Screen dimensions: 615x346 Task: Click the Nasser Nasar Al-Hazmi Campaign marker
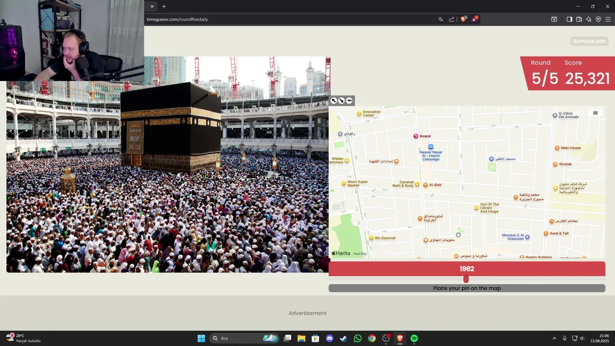click(431, 147)
